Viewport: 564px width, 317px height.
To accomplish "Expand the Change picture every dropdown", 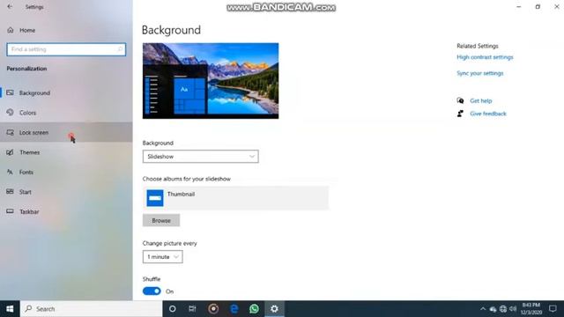I will (162, 256).
